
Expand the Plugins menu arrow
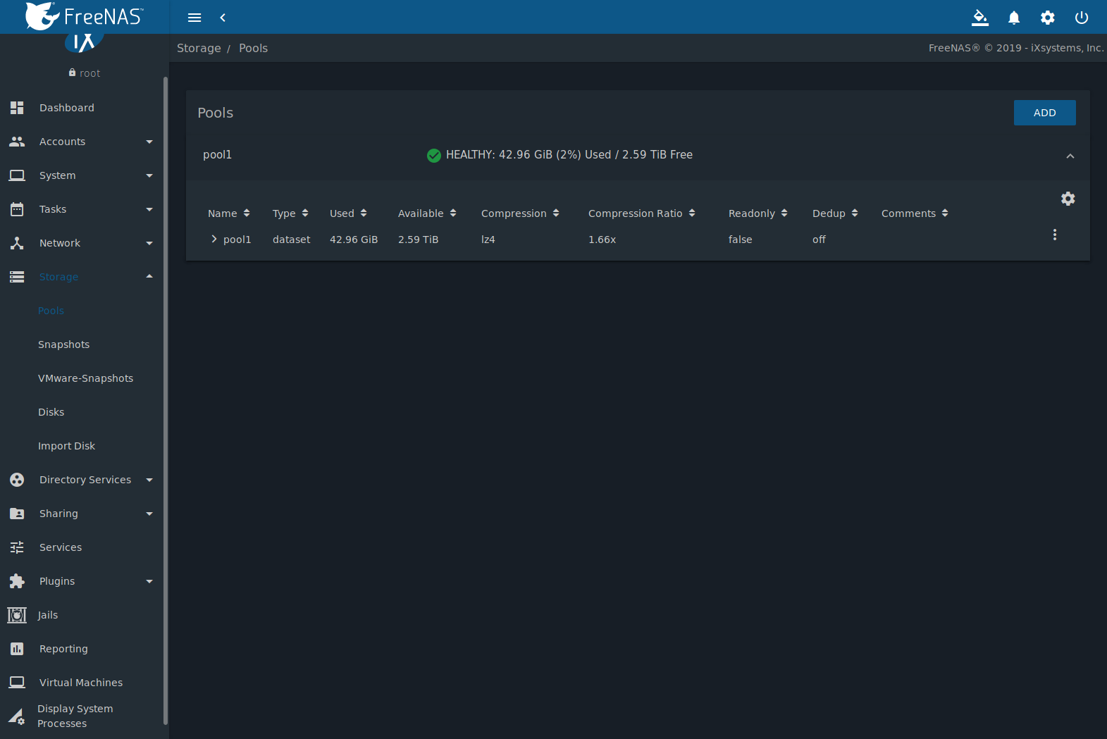click(149, 581)
